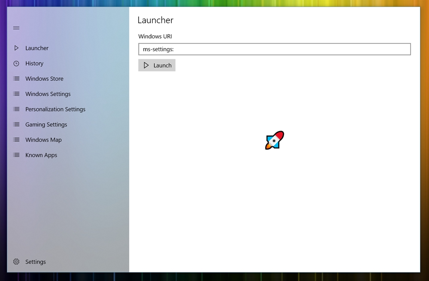Screen dimensions: 429x281
Task: Click the list icon next to Windows Settings
Action: click(x=16, y=94)
